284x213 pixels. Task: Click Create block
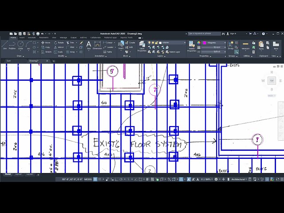(x=130, y=43)
